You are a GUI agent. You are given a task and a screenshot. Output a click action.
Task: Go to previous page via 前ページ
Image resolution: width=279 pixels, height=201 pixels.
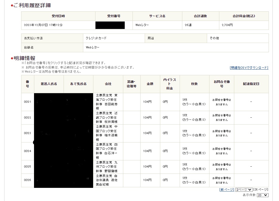(227, 190)
